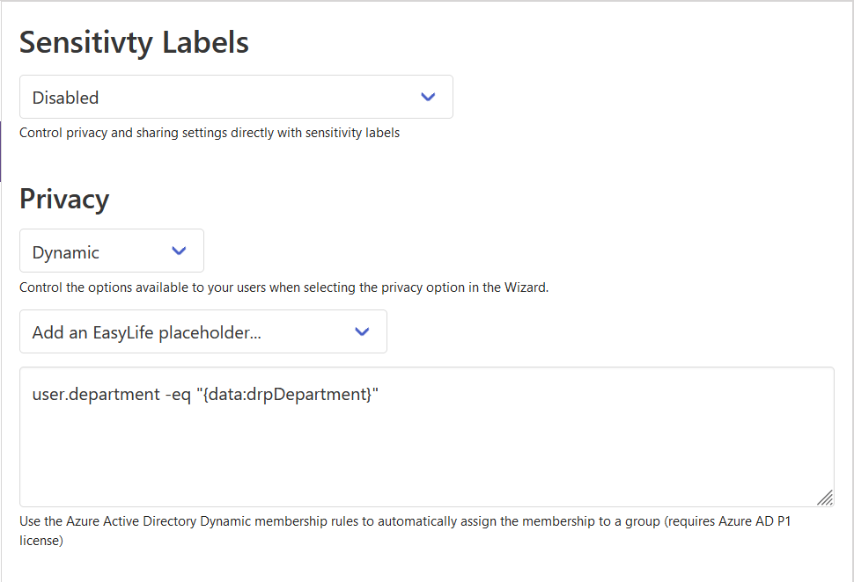854x582 pixels.
Task: Click the chevron on the Sensitivity Labels dropdown
Action: coord(429,97)
